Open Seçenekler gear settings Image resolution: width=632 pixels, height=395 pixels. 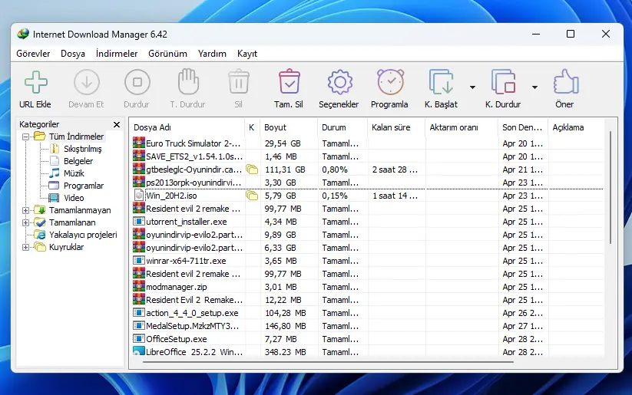(x=339, y=82)
